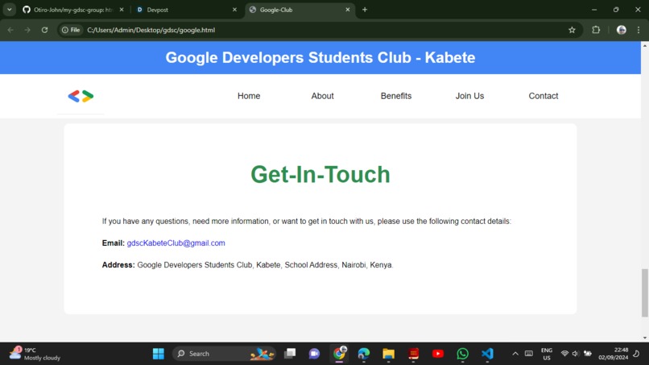This screenshot has height=365, width=649.
Task: Open Microsoft Edge from the taskbar
Action: [364, 354]
